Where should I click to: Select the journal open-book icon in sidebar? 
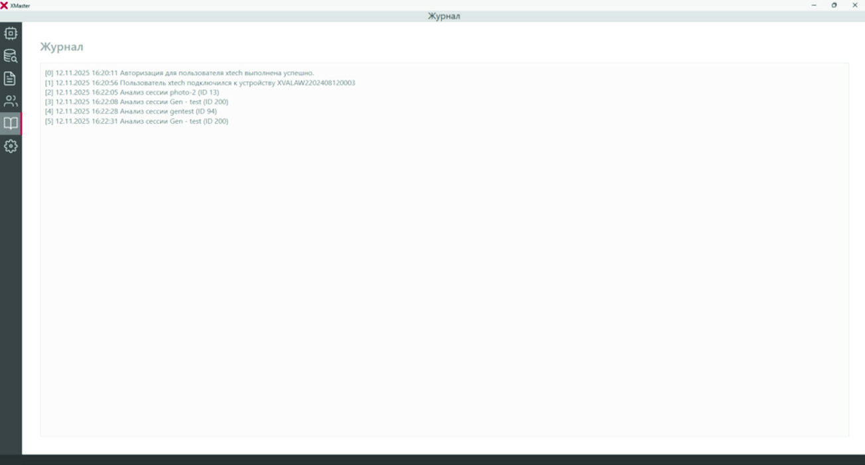[11, 124]
